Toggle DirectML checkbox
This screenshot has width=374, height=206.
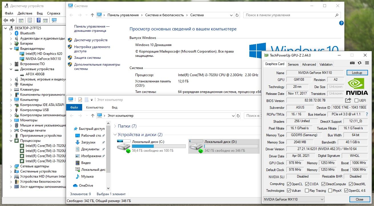tap(351, 184)
